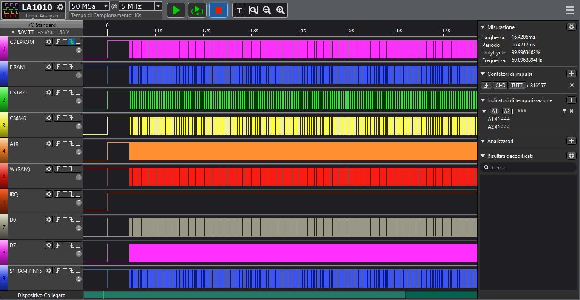The width and height of the screenshot is (580, 300).
Task: Set rising-edge trigger on W (RAM) channel
Action: [x=58, y=169]
